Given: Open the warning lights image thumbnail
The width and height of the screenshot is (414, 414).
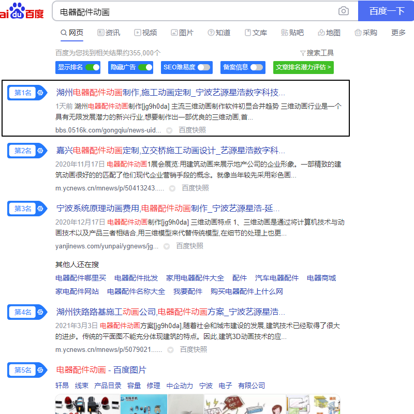Looking at the screenshot, I should 87,404.
